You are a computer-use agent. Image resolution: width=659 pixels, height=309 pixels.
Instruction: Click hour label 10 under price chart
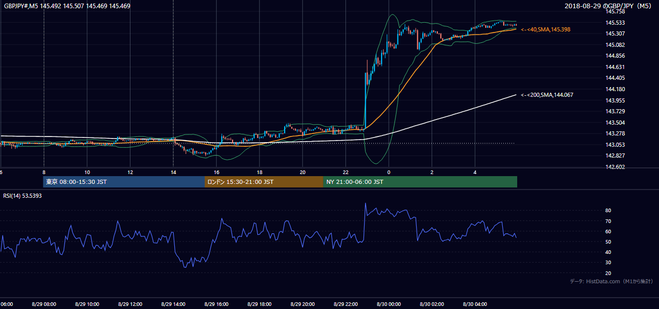[x=87, y=173]
